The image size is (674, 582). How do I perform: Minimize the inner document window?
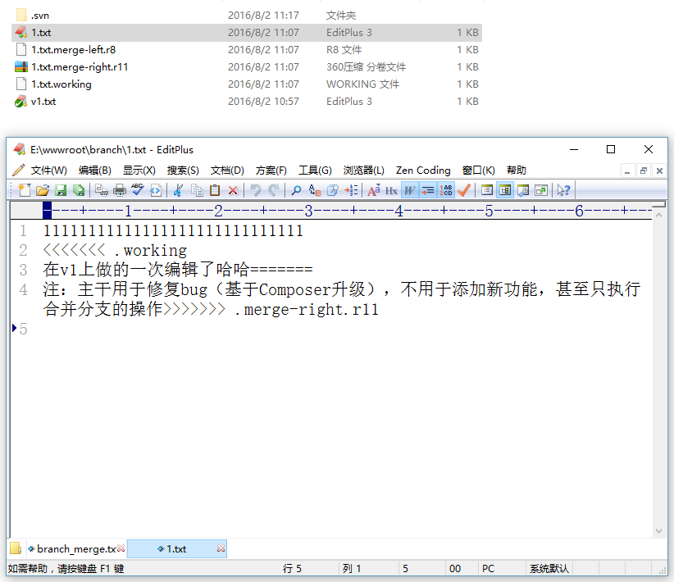click(627, 171)
